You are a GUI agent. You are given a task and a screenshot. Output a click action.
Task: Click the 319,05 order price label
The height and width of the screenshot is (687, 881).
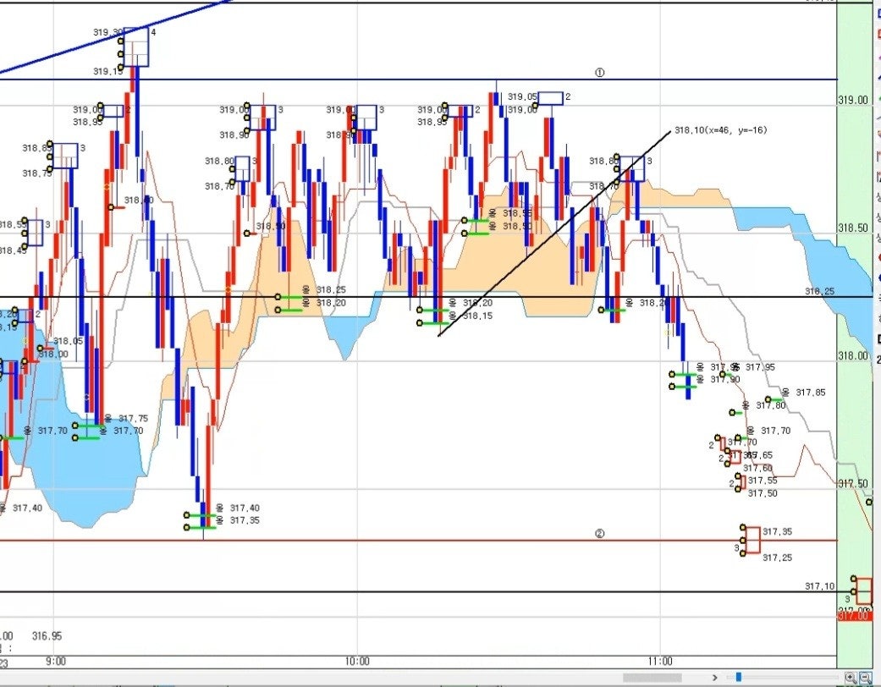pos(522,96)
